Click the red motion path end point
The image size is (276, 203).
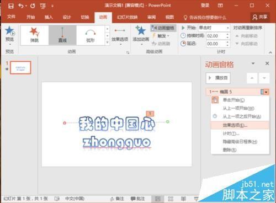65,122
